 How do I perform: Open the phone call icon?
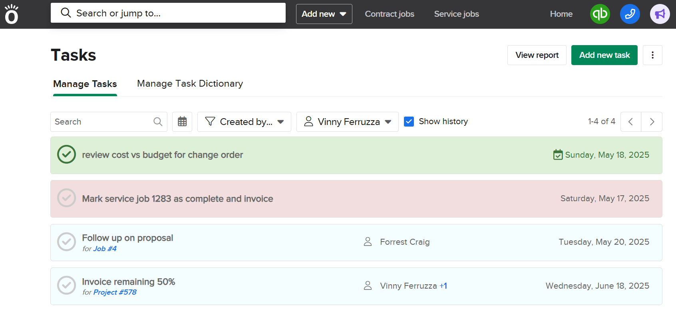point(630,14)
